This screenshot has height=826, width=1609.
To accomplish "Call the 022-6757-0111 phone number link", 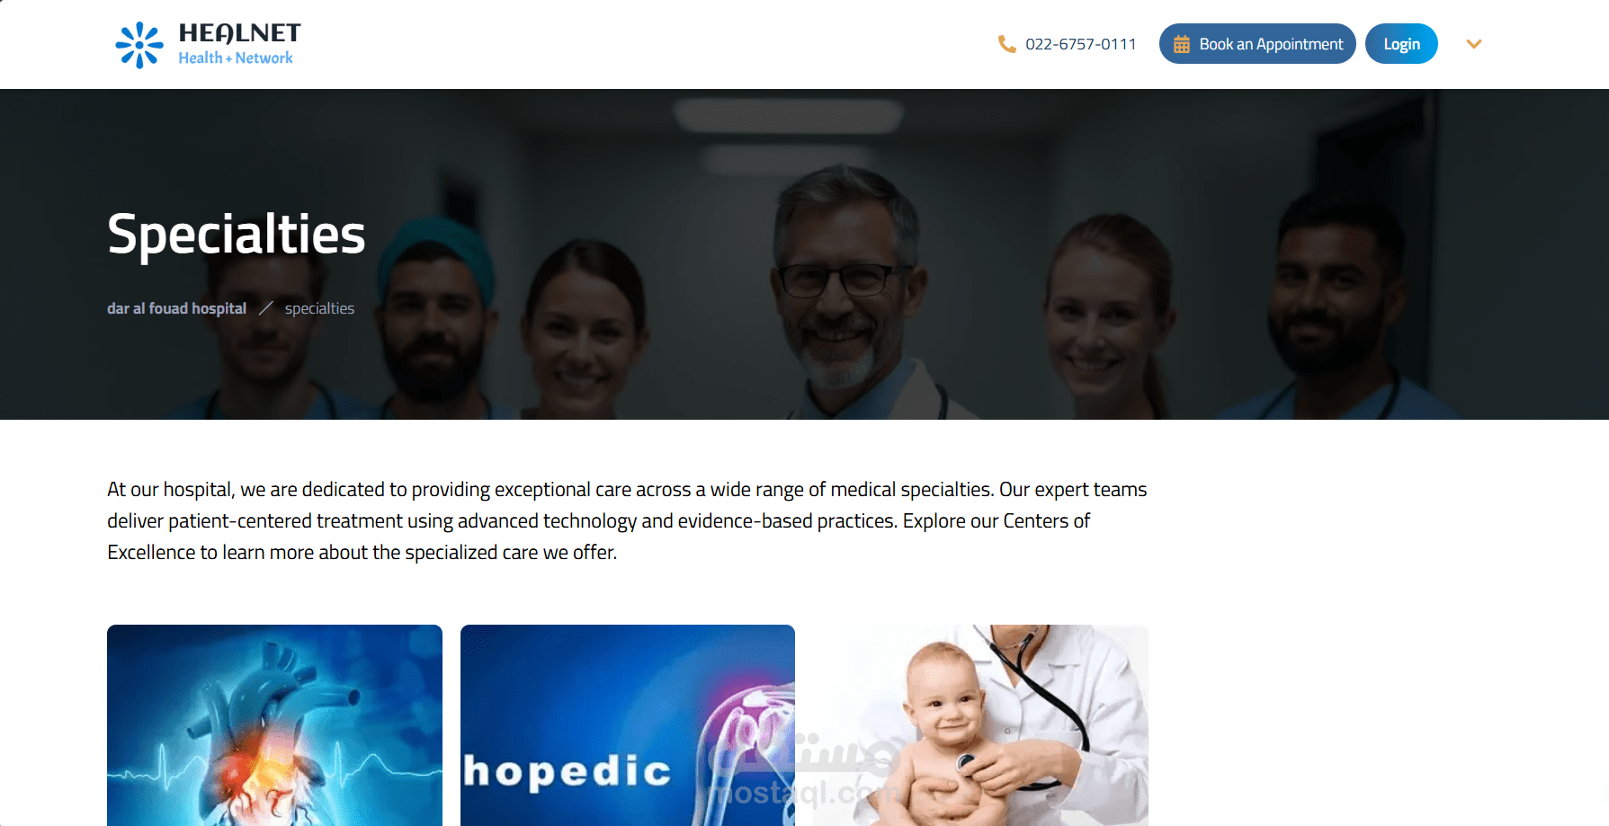I will coord(1080,44).
